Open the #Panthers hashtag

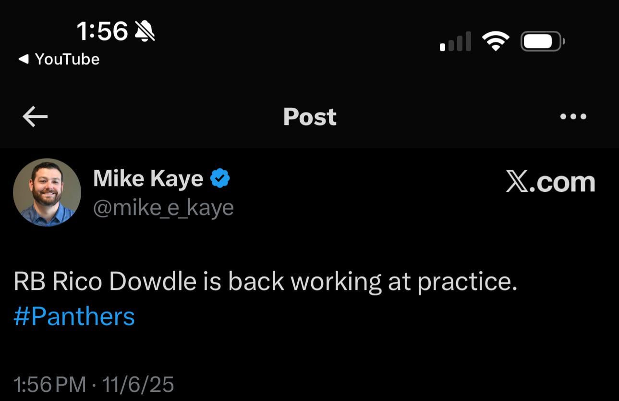[x=74, y=316]
